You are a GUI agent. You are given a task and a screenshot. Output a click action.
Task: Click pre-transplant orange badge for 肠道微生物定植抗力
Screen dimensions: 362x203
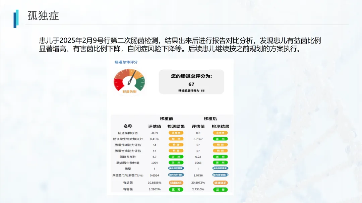pyautogui.click(x=176, y=139)
